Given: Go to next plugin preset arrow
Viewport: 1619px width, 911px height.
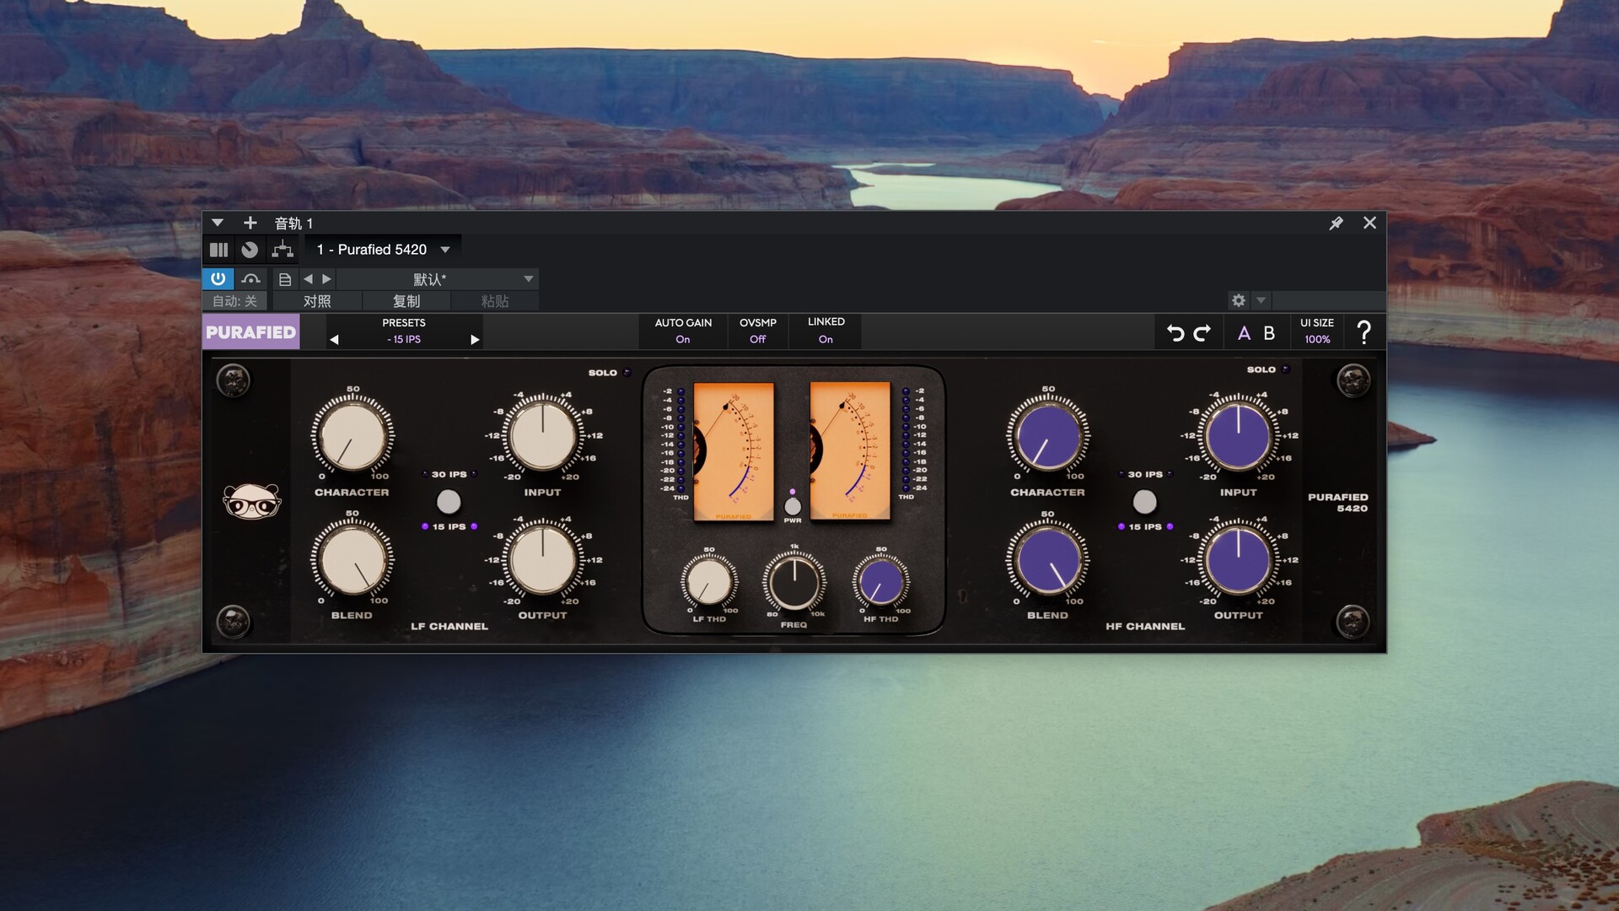Looking at the screenshot, I should [x=475, y=340].
